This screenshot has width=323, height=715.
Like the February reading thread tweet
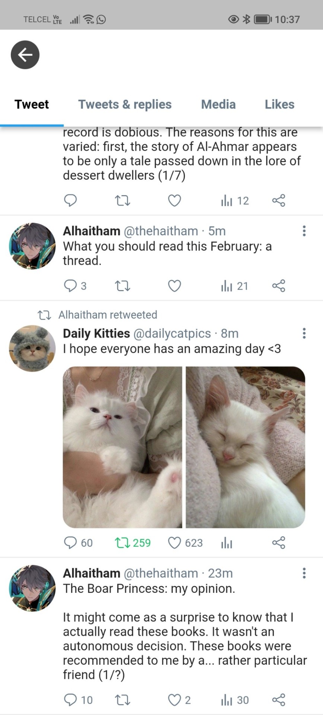tap(175, 286)
